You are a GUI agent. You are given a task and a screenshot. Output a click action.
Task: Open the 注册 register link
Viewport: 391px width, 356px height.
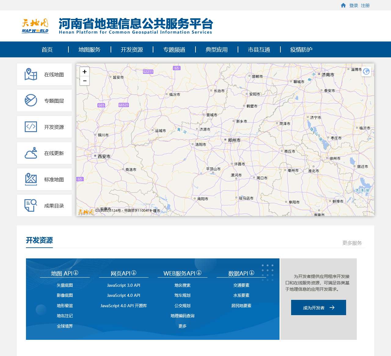tap(365, 5)
